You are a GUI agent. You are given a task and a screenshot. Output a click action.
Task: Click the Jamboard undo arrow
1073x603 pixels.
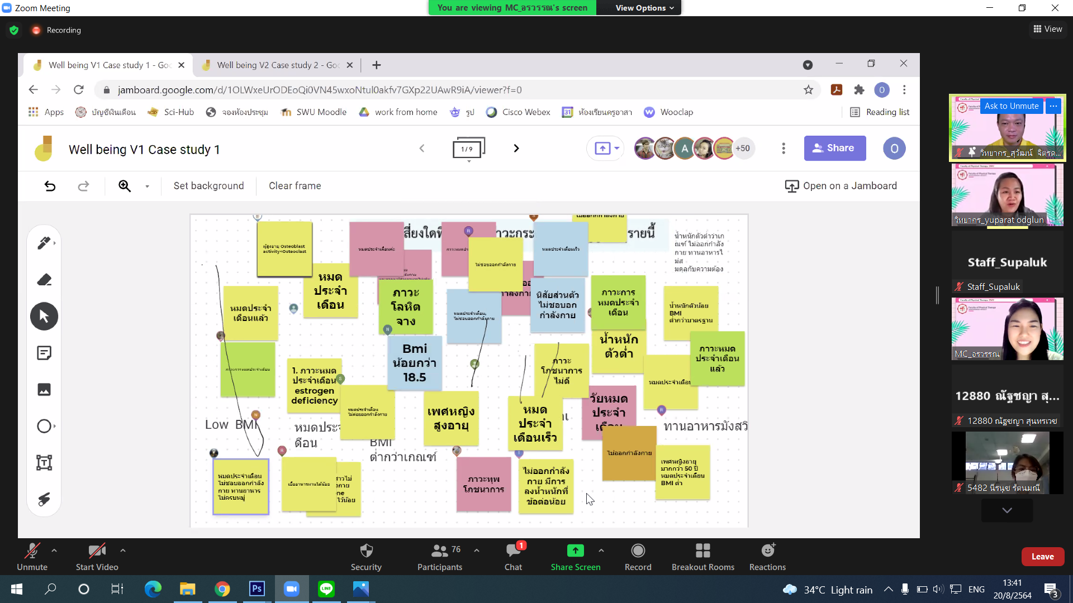pos(50,186)
